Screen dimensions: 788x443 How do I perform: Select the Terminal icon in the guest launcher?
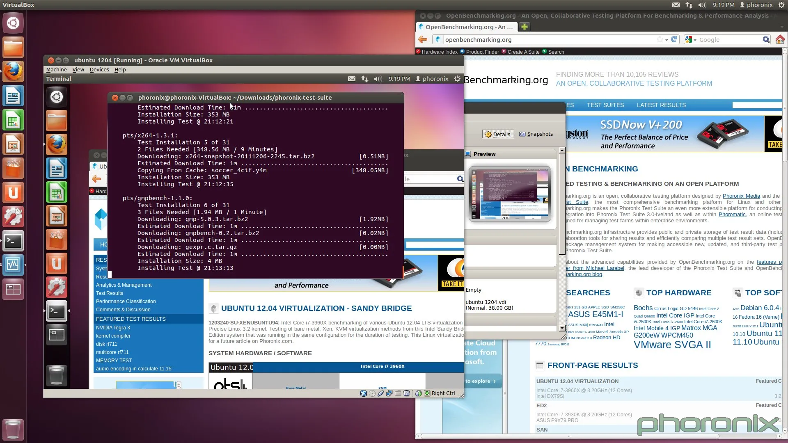tap(56, 311)
